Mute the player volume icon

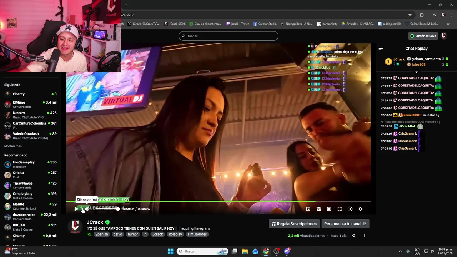[x=87, y=209]
